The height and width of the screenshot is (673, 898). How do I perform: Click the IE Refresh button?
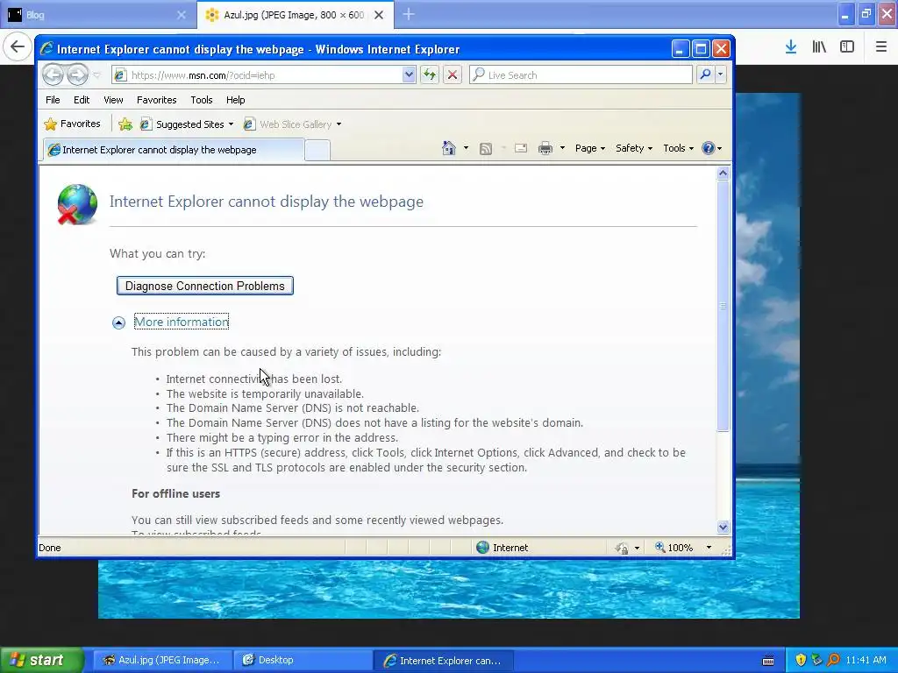[430, 75]
